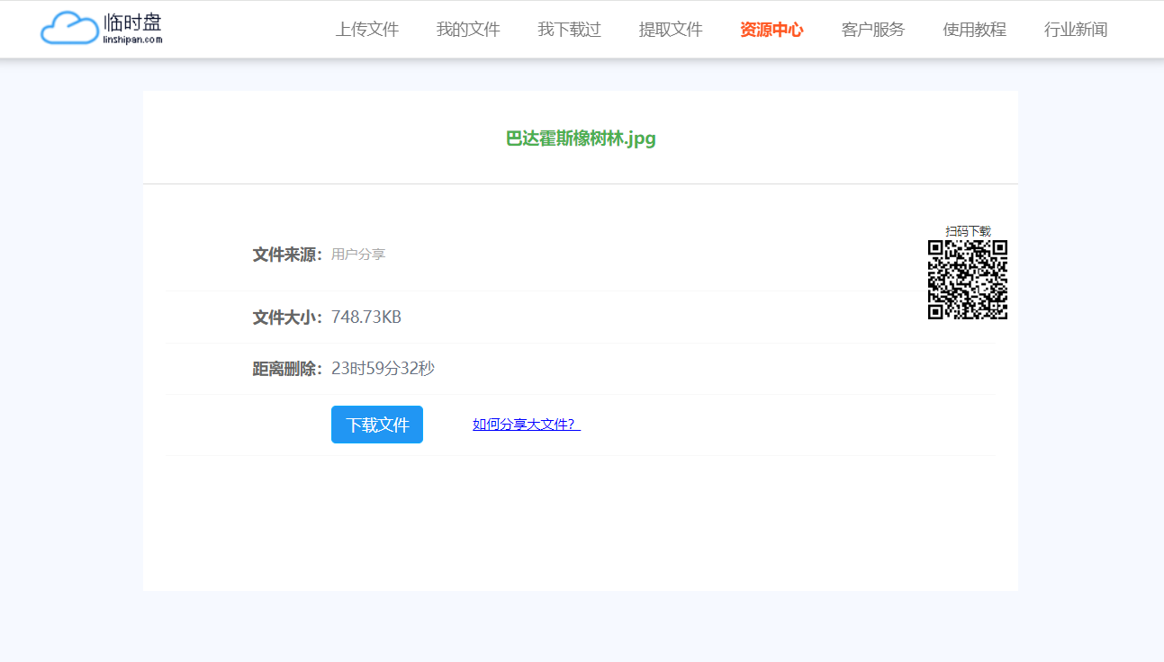This screenshot has width=1164, height=662.
Task: Click the 距离删除 label
Action: pyautogui.click(x=287, y=369)
